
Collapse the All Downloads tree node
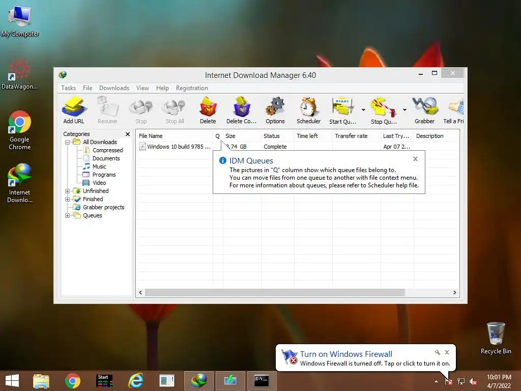pos(68,143)
